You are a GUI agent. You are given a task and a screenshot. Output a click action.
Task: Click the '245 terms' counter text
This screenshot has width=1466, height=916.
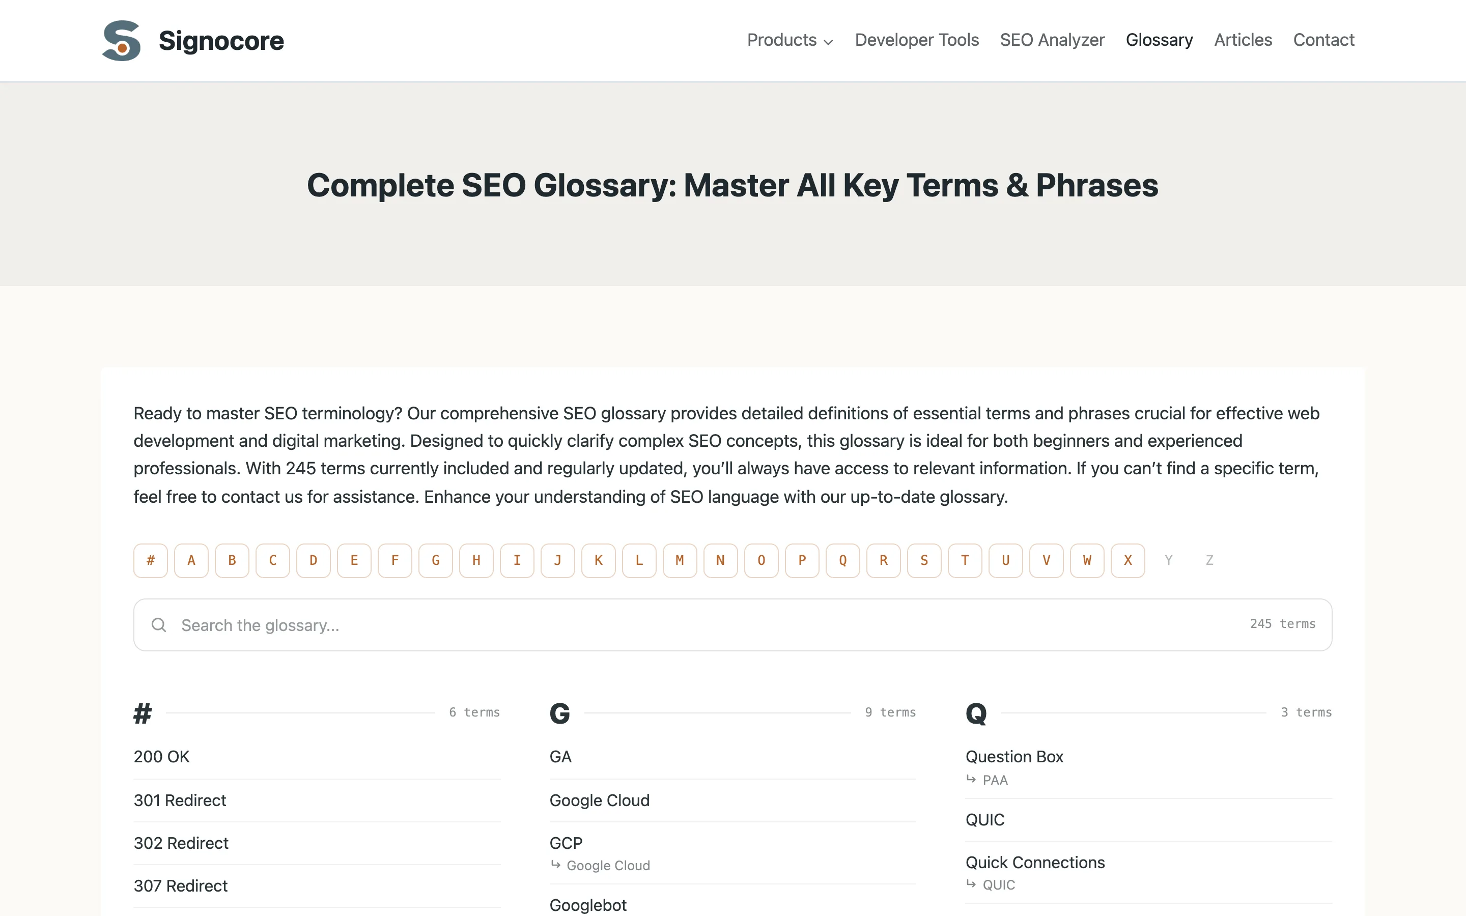coord(1282,624)
